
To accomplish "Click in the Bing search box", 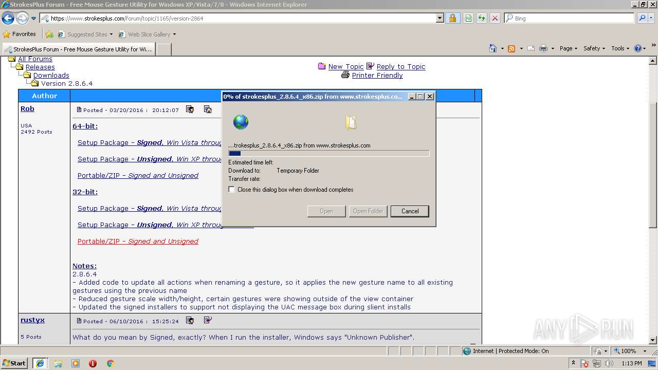I will tap(569, 18).
